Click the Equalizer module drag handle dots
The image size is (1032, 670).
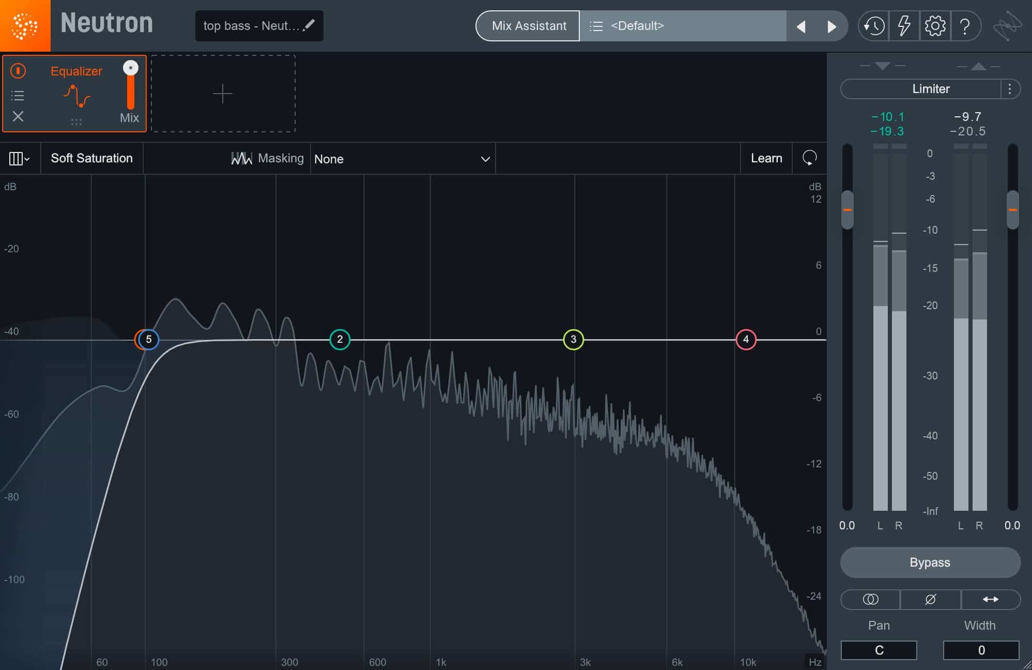coord(76,122)
